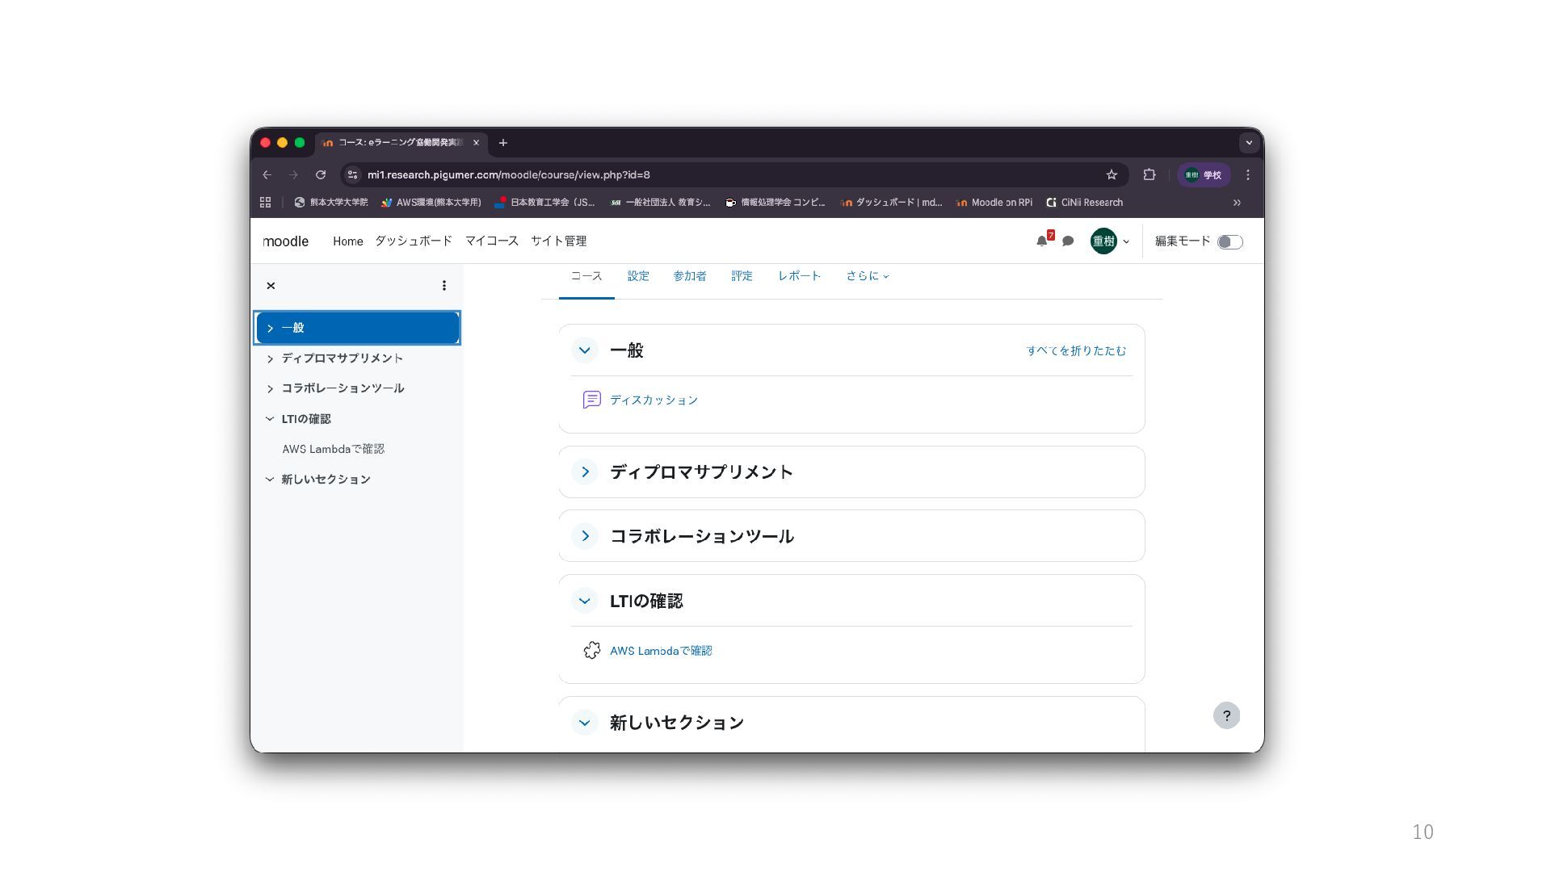This screenshot has width=1551, height=872.
Task: Open the さらに dropdown menu
Action: coord(867,276)
